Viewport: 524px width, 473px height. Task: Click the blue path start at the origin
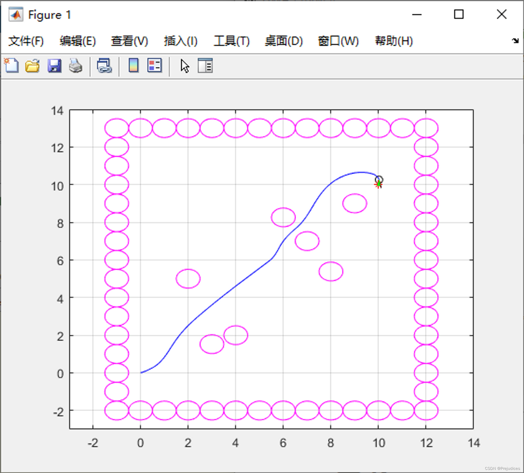coord(141,373)
